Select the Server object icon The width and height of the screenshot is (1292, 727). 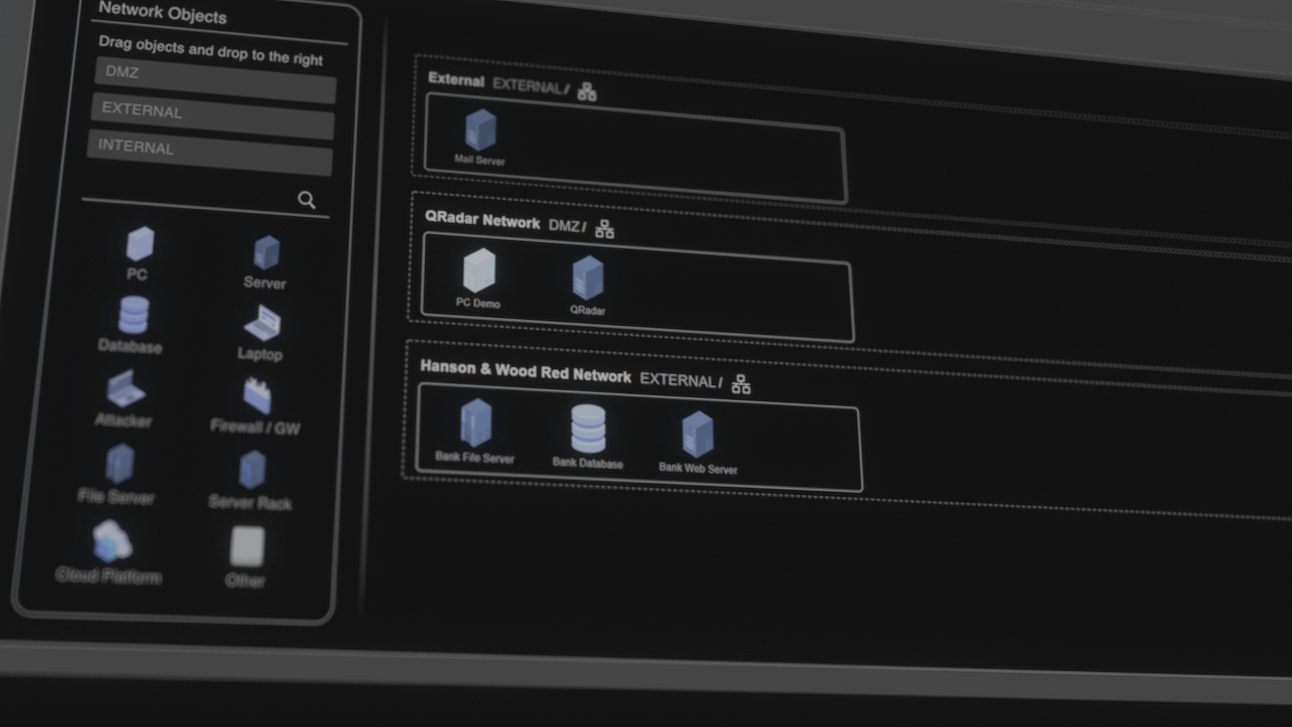click(x=266, y=253)
